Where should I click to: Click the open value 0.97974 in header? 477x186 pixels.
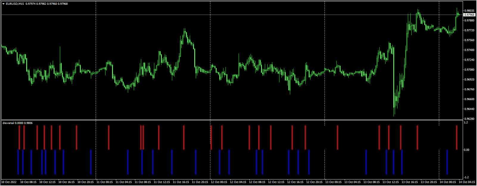30,4
